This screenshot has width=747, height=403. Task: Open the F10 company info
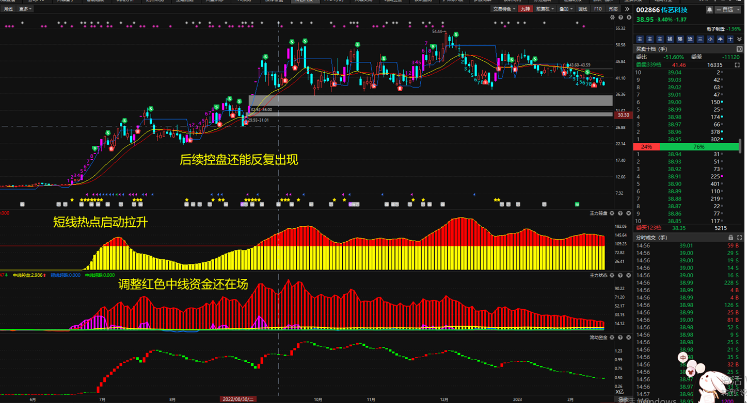[x=598, y=9]
